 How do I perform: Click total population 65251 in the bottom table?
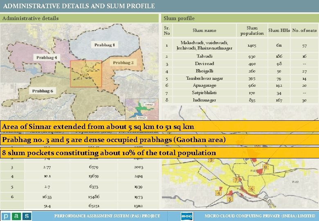(94, 206)
